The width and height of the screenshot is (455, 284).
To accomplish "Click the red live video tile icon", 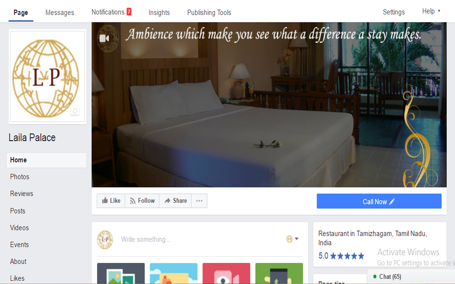I will [x=226, y=273].
